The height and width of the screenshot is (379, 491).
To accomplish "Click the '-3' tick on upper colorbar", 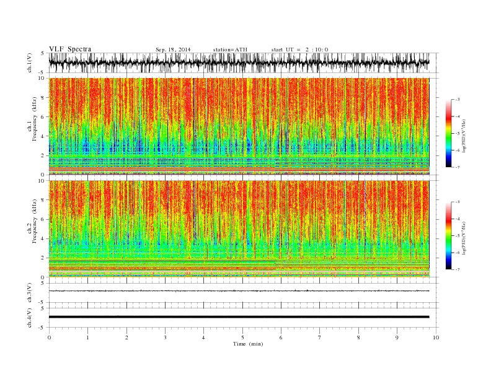I will pyautogui.click(x=457, y=100).
